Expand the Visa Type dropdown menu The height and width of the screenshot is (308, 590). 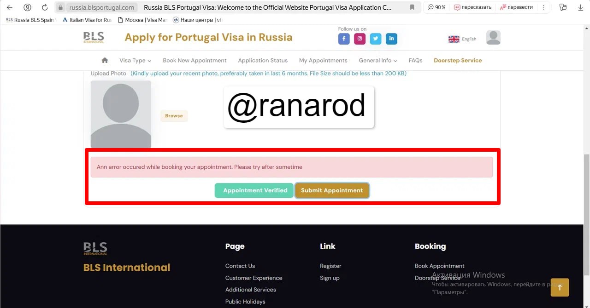[x=135, y=60]
